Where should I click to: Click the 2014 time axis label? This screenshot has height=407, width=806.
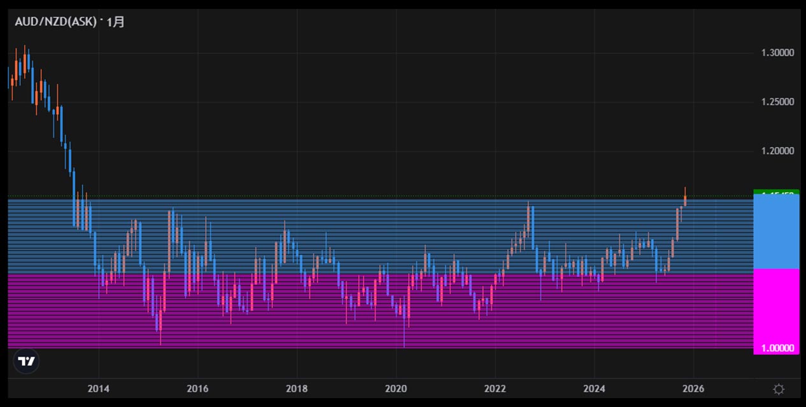point(98,389)
